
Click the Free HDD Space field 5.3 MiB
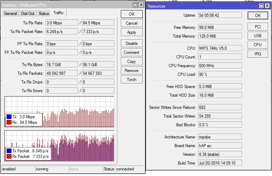pos(220,87)
